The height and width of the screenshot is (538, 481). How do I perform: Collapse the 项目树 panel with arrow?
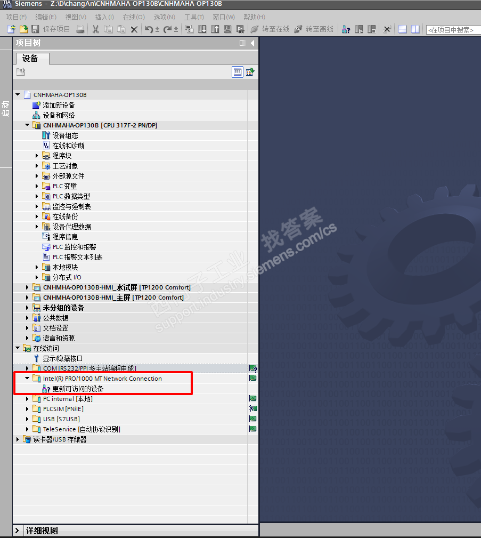click(252, 43)
